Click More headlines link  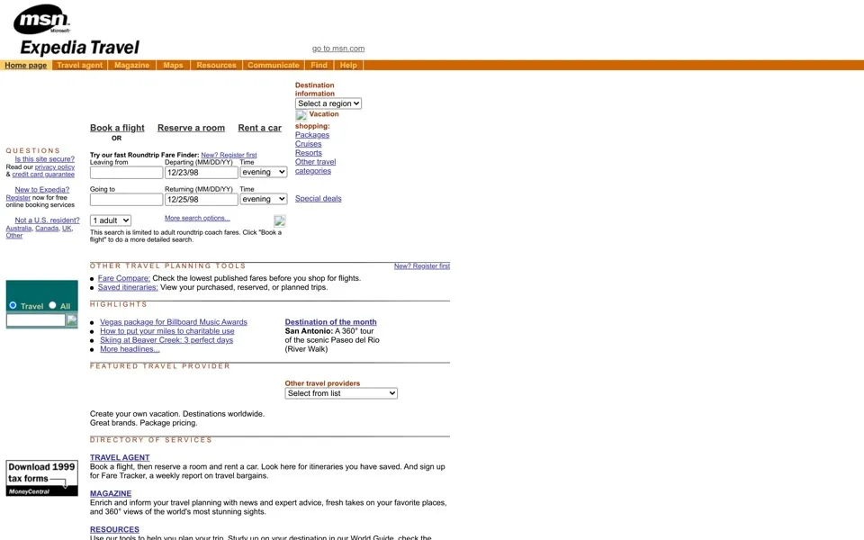[130, 349]
